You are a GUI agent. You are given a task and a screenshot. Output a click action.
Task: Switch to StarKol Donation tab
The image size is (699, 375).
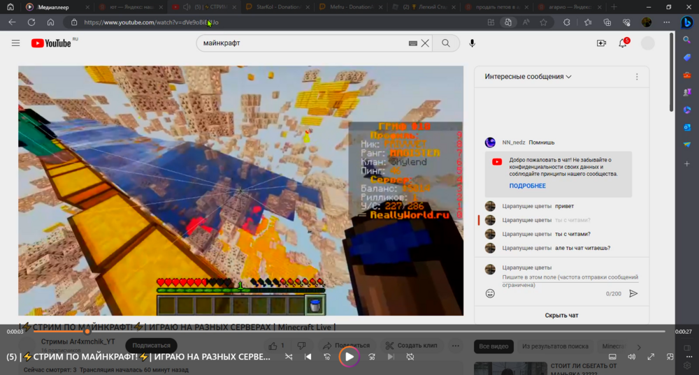click(279, 7)
